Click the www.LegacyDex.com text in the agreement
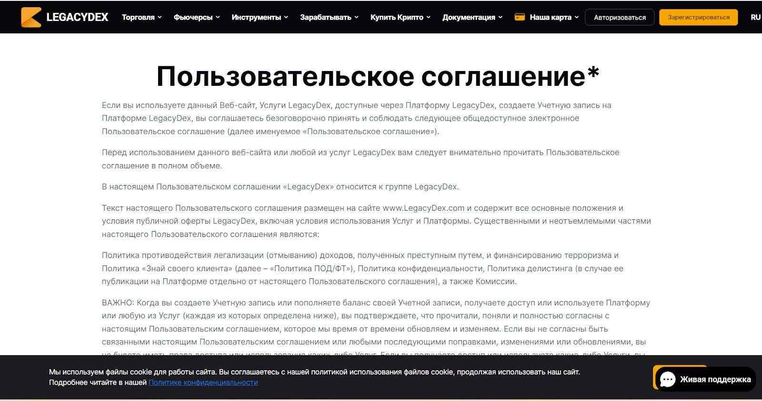Screen dimensions: 762x401 tap(423, 208)
